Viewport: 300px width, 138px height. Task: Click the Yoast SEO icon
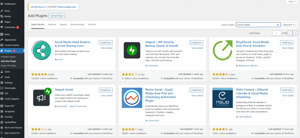pyautogui.click(x=2, y=106)
